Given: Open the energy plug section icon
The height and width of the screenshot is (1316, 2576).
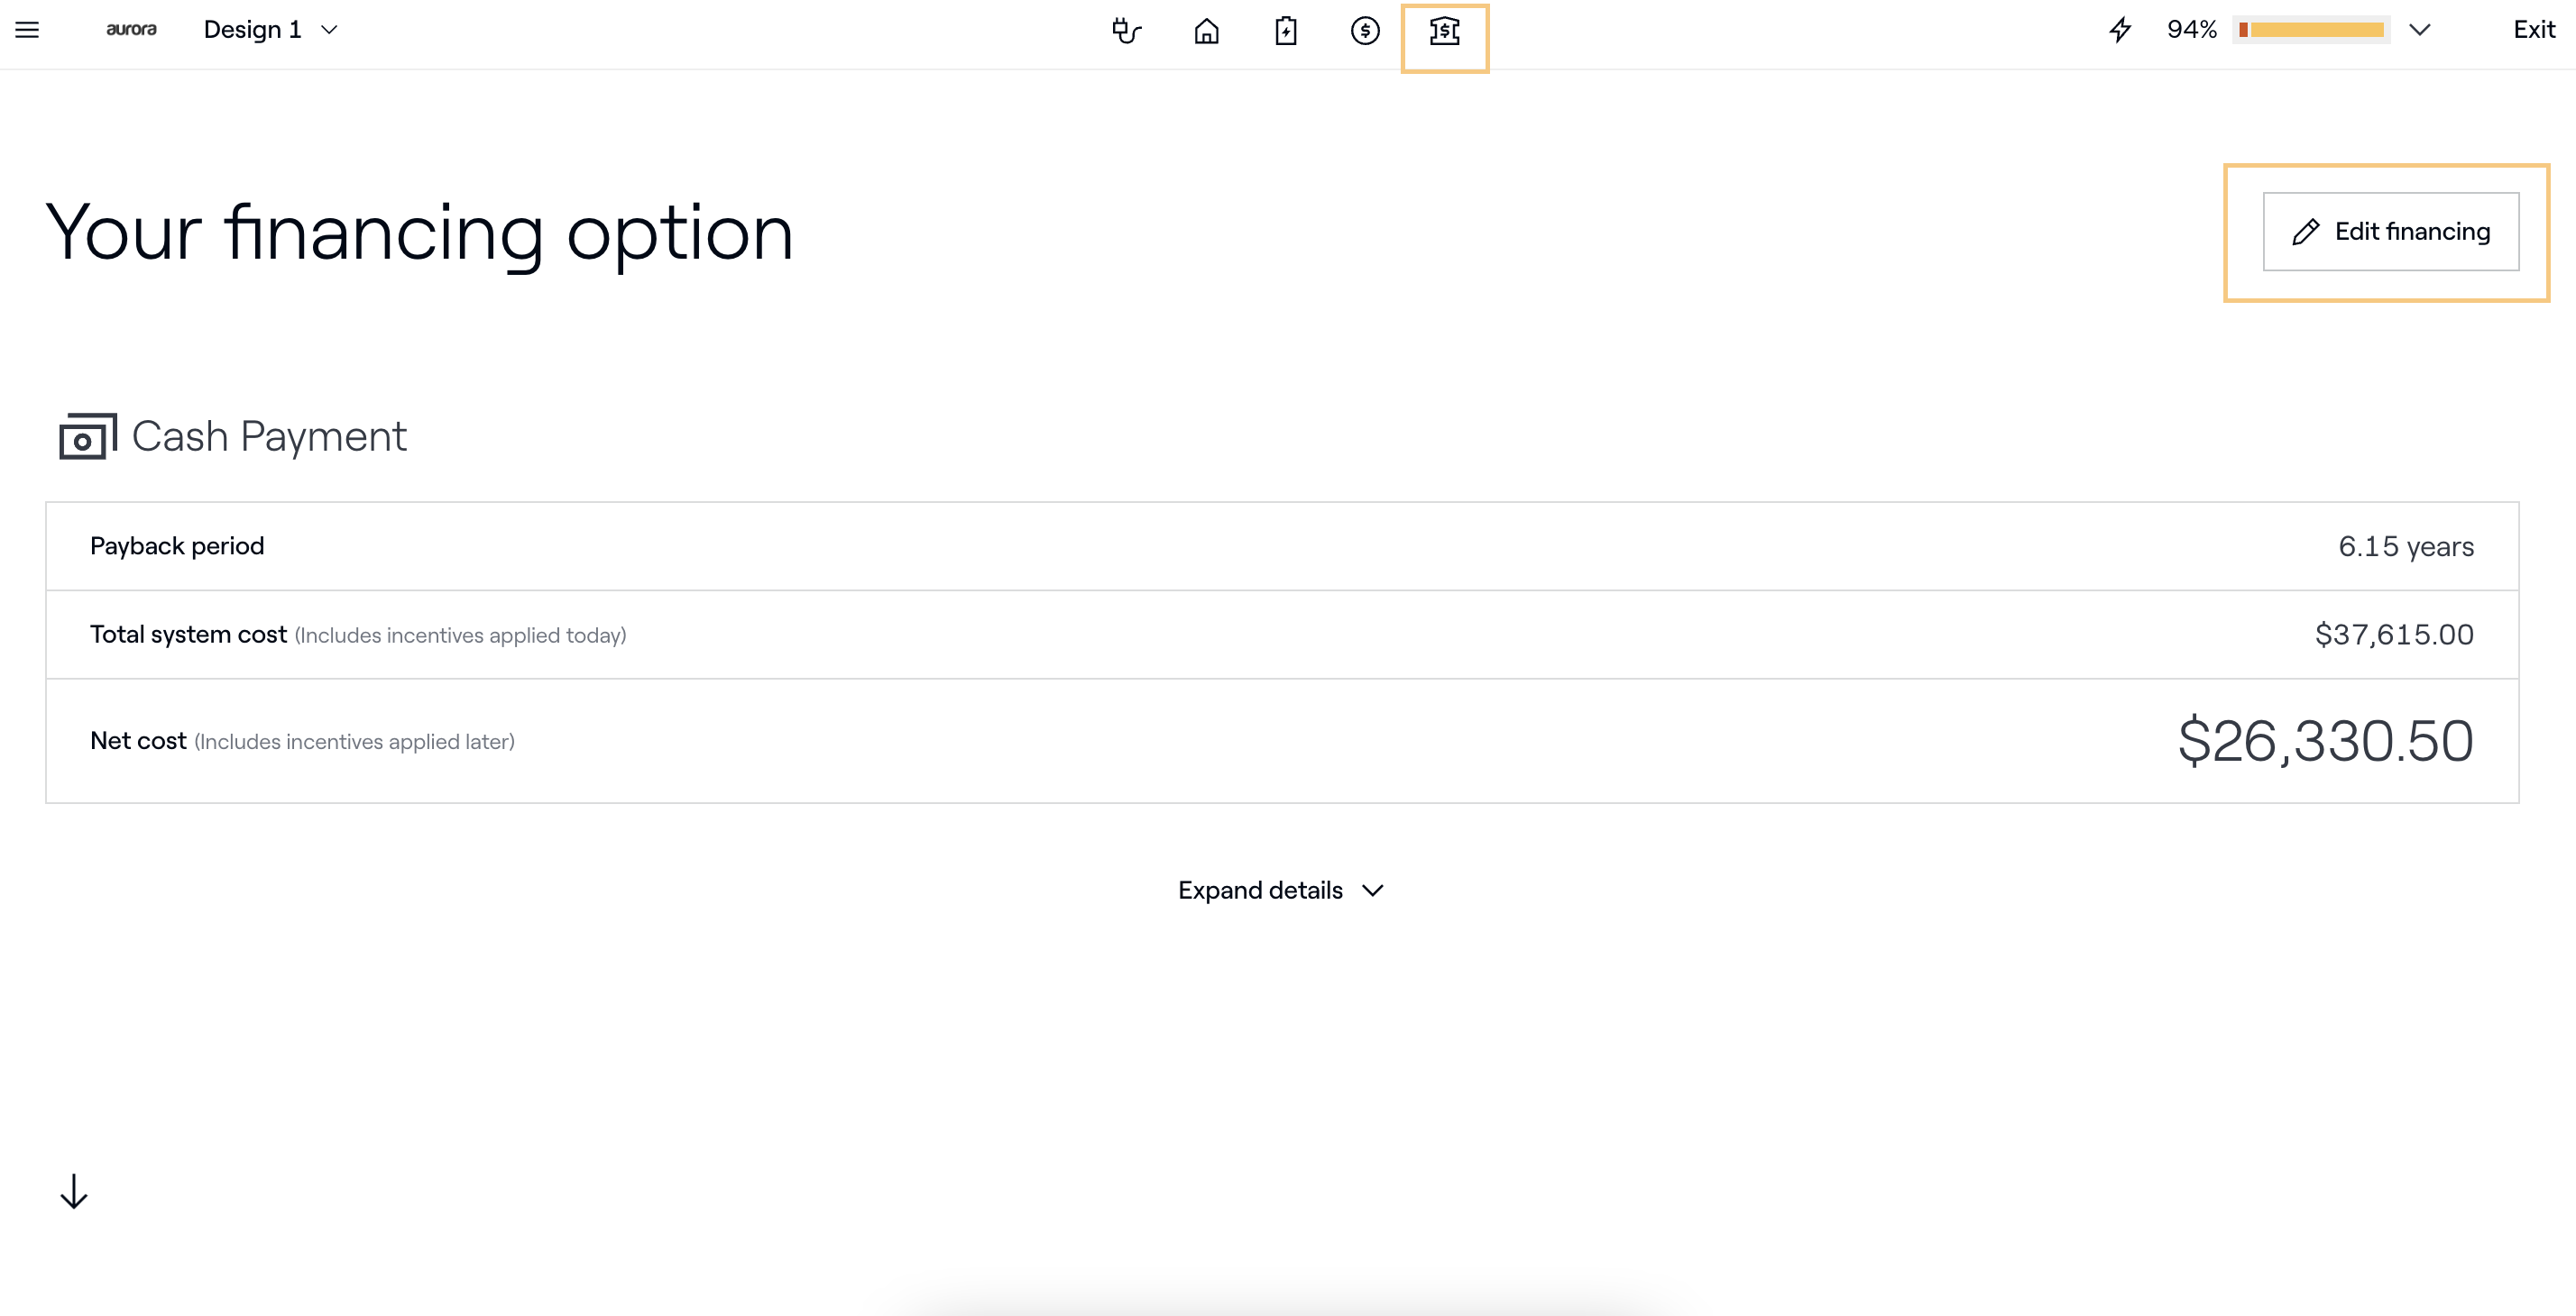Looking at the screenshot, I should click(x=1126, y=31).
